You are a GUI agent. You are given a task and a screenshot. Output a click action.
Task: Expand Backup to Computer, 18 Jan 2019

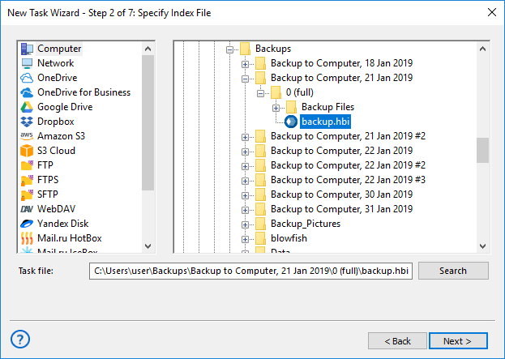pyautogui.click(x=245, y=64)
